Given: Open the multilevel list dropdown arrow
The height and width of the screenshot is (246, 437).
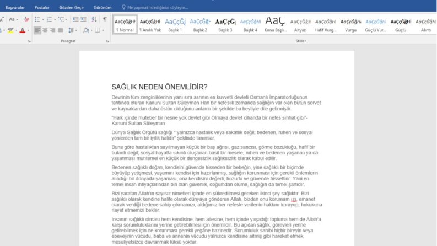Looking at the screenshot, I should tap(66, 19).
